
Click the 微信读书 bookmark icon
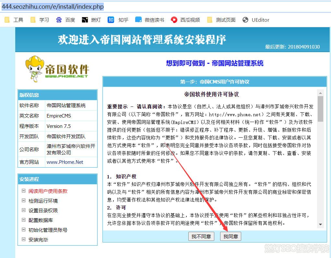coord(138,20)
